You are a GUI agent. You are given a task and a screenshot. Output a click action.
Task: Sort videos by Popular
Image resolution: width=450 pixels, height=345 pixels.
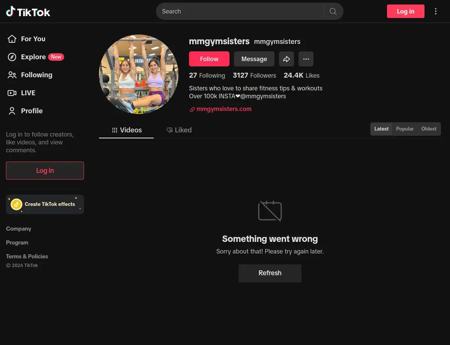[405, 129]
